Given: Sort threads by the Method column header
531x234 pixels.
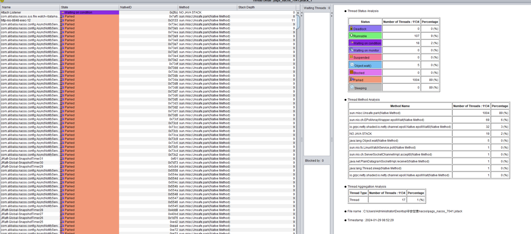Looking at the screenshot, I should point(208,7).
